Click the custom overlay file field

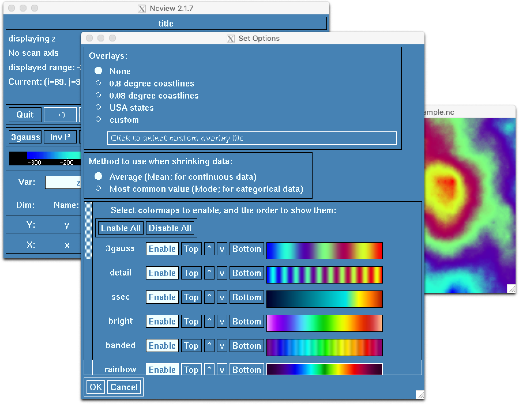point(252,138)
